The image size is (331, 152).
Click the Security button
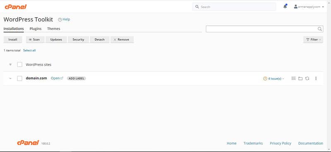pos(78,40)
